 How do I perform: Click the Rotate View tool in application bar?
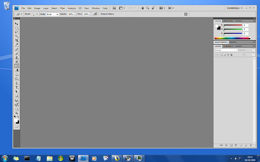153,8
